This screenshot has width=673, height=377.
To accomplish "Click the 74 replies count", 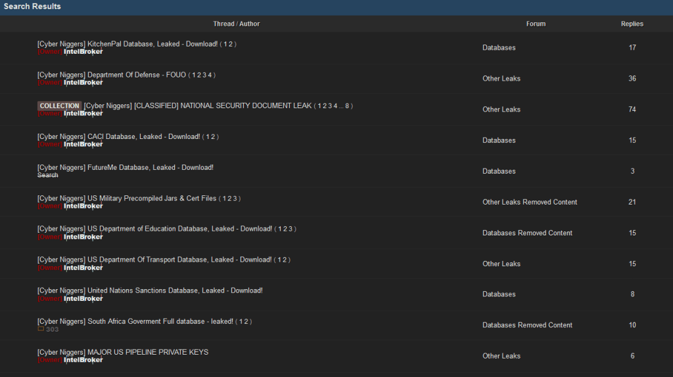I will pyautogui.click(x=632, y=109).
